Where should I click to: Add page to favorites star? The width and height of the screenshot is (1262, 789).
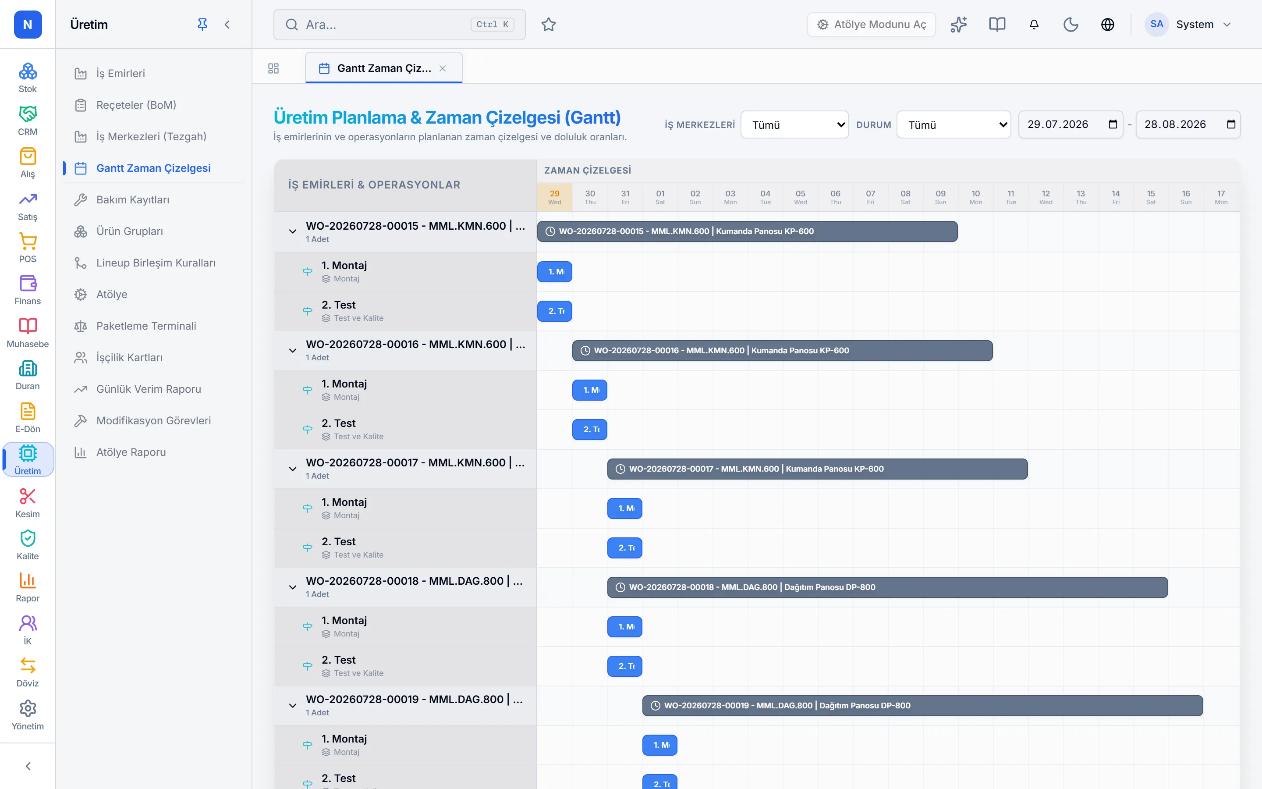click(x=549, y=25)
